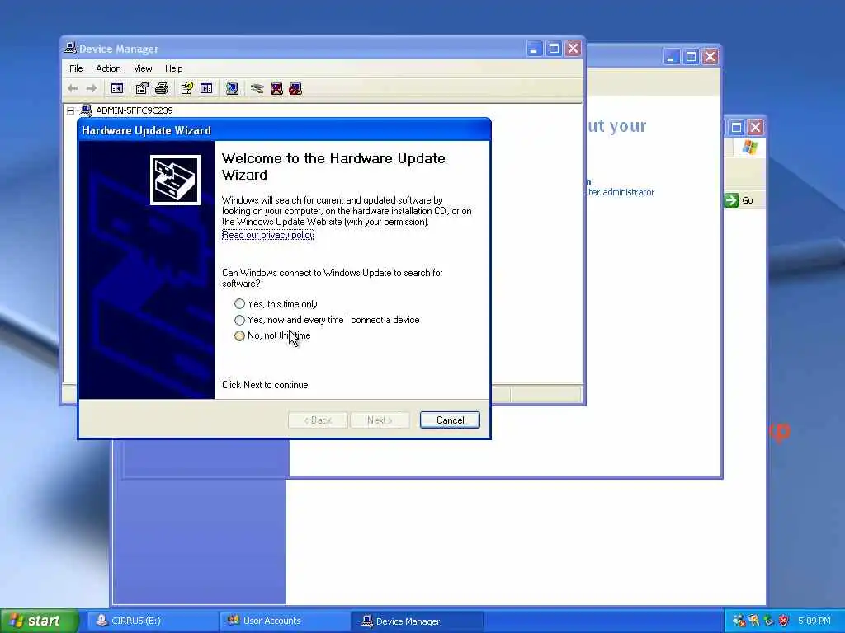Open the Action menu in Device Manager

point(108,68)
